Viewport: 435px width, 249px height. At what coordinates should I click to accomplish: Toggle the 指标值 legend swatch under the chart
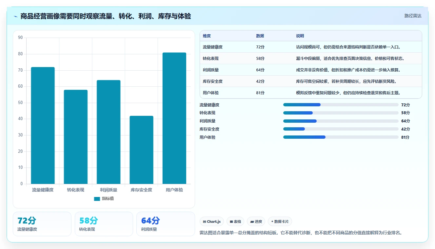(x=97, y=199)
